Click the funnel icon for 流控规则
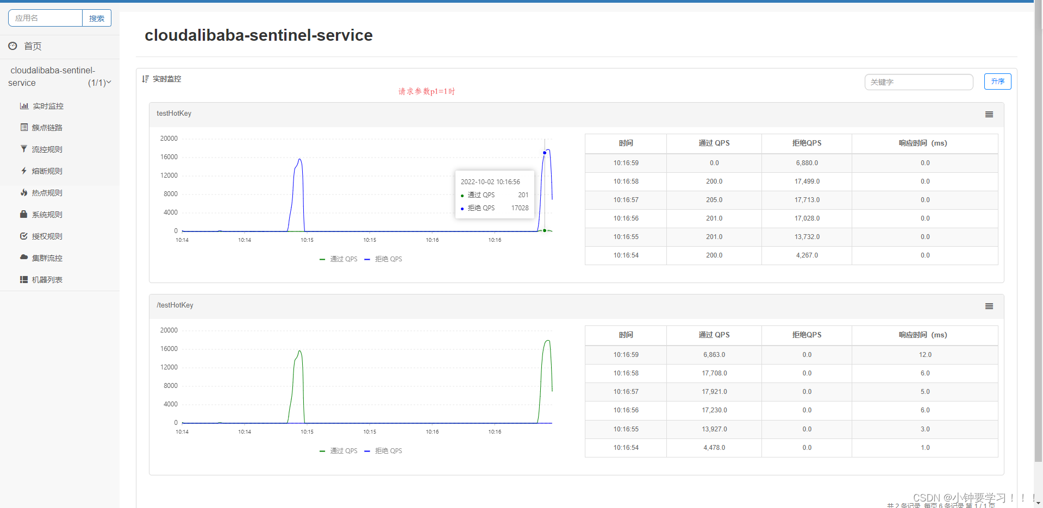1043x508 pixels. click(24, 149)
